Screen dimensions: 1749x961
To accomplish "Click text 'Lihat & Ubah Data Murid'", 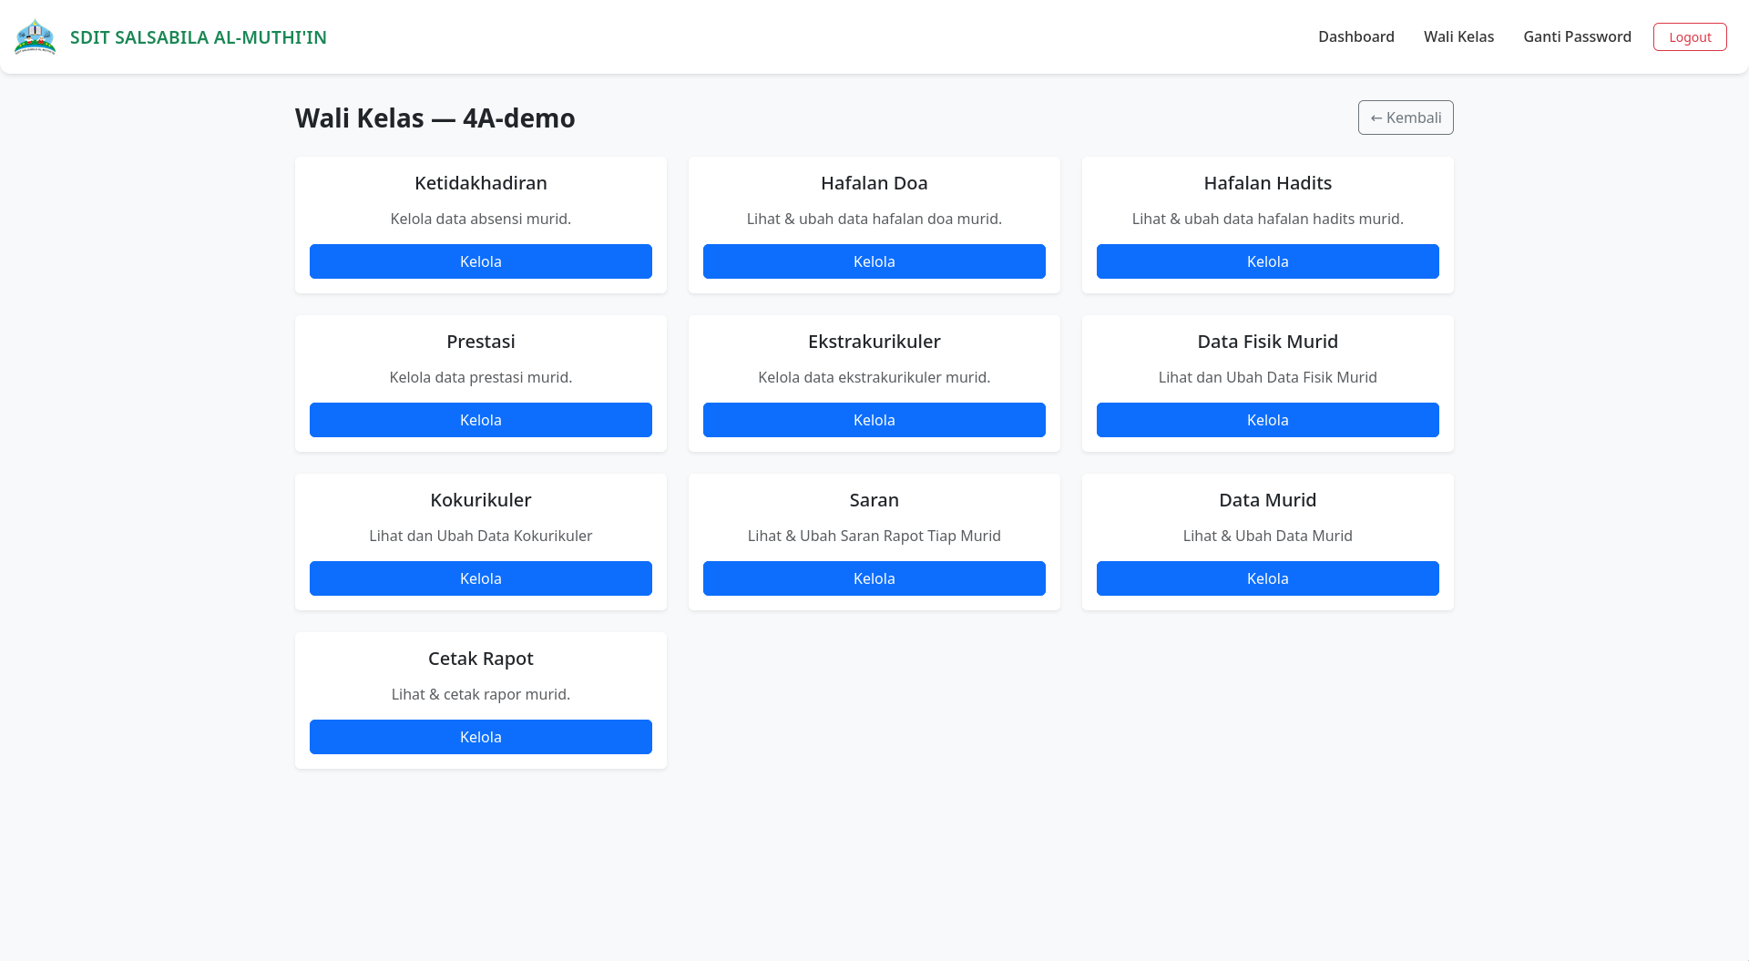I will pos(1268,536).
